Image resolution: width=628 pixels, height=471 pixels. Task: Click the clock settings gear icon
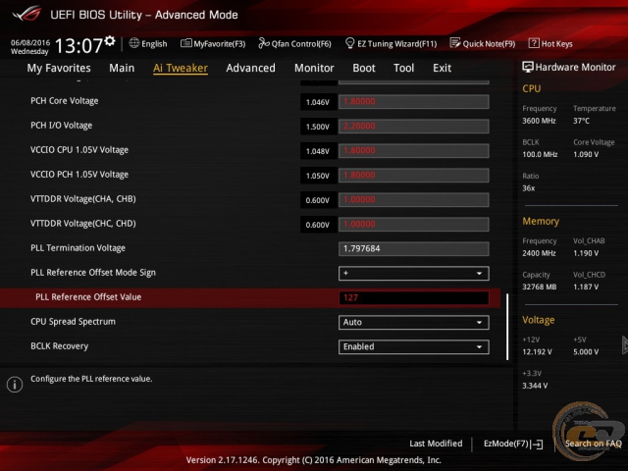pyautogui.click(x=110, y=41)
